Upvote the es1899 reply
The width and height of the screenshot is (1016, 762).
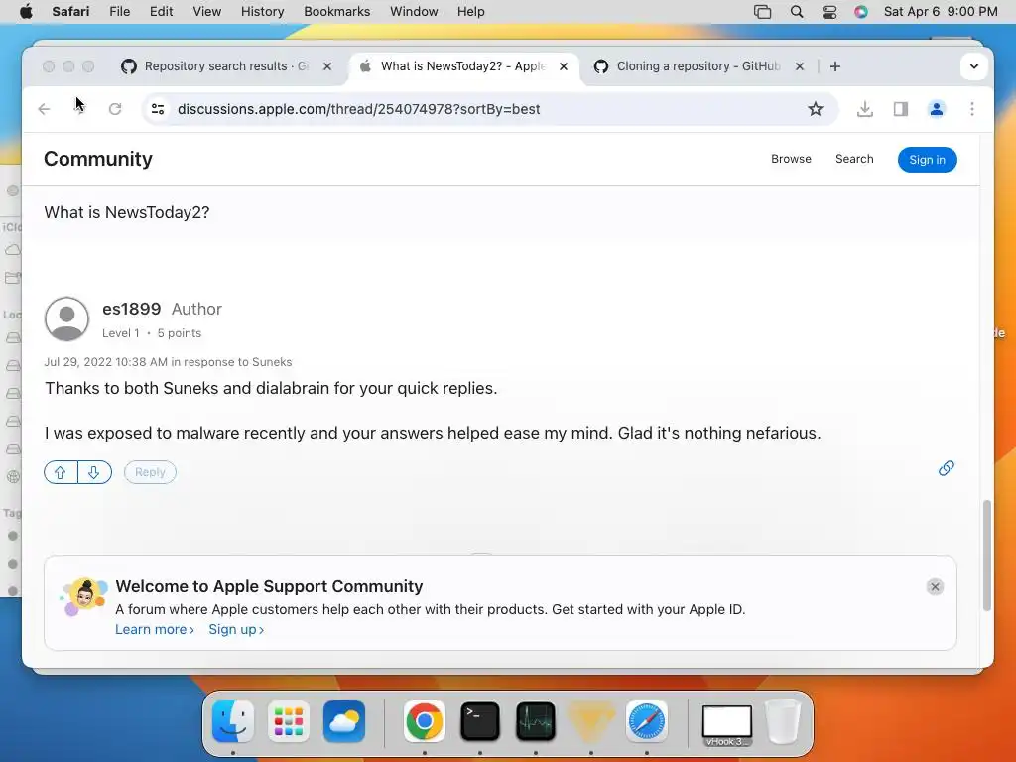coord(61,472)
